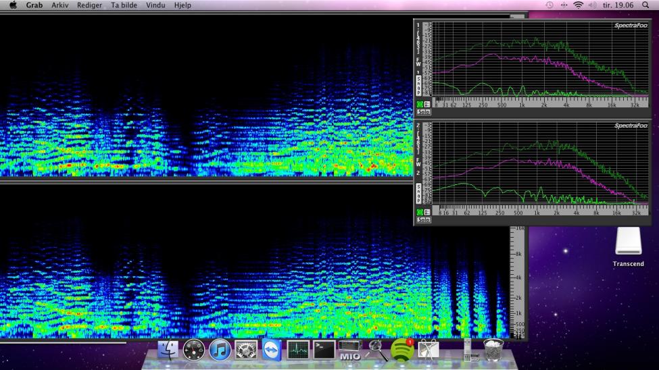Open TeamViewer in the dock

(x=272, y=350)
